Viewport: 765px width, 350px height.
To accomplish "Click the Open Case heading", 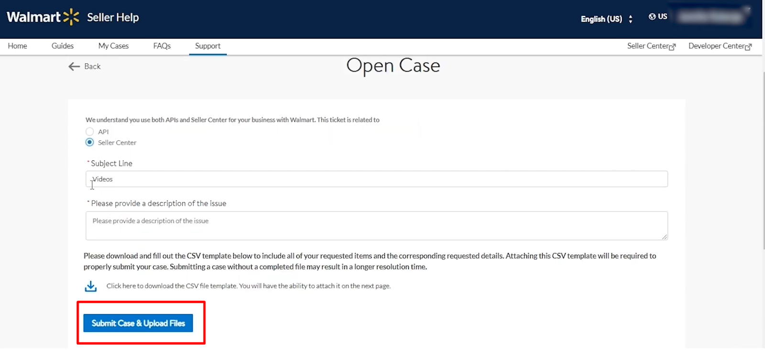I will [x=393, y=66].
